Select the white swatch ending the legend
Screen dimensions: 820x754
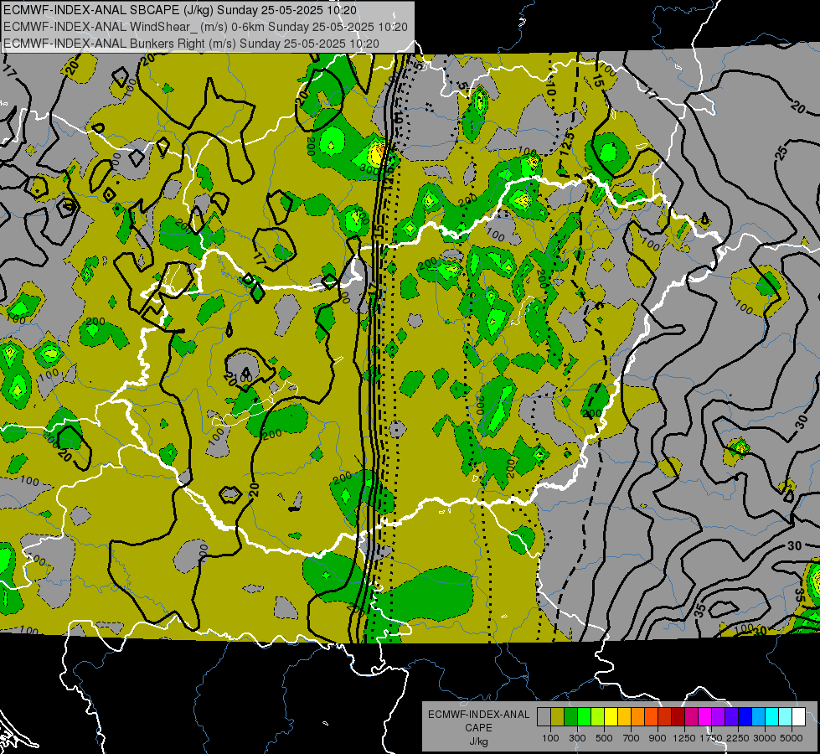tap(798, 716)
